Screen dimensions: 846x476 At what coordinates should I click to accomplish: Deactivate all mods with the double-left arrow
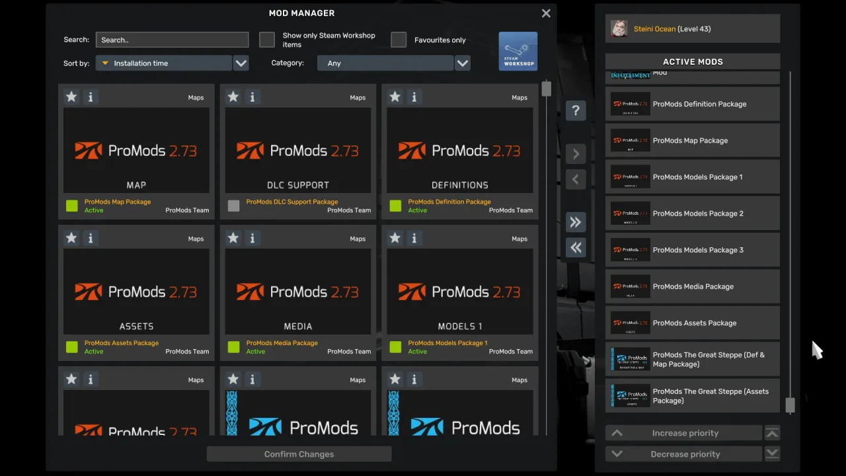[x=576, y=247]
